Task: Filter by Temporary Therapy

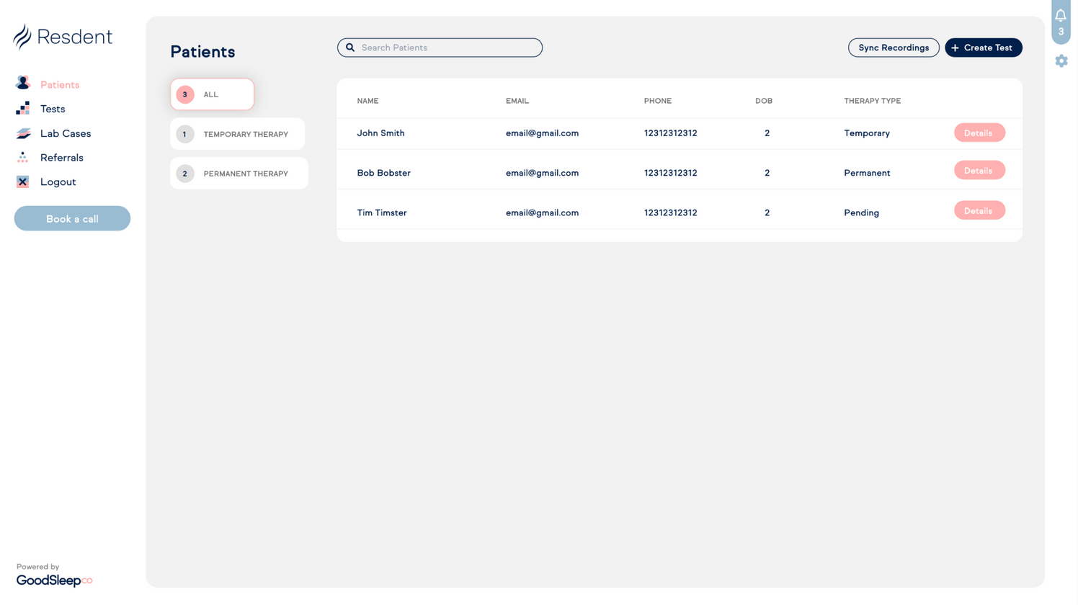Action: click(x=238, y=134)
